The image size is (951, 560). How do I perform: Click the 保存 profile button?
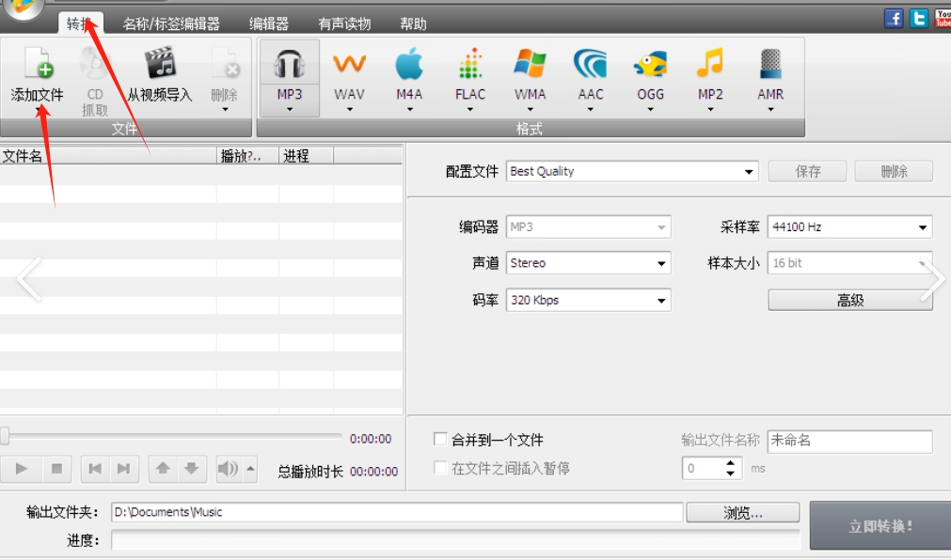coord(807,172)
